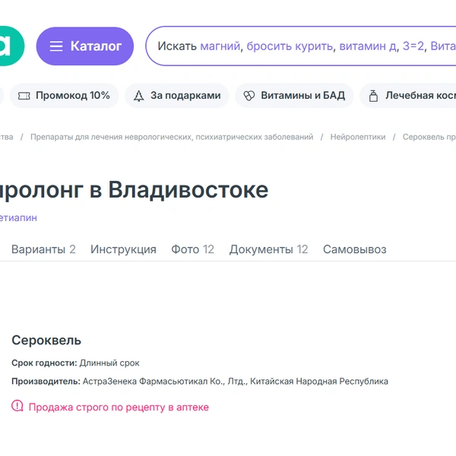Screen dimensions: 456x456
Task: Click the 'Срок годности: Длинный срок' line
Action: [x=75, y=363]
